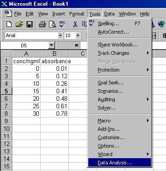Open Add-Ins from Tools menu
This screenshot has height=171, width=166.
click(x=120, y=129)
